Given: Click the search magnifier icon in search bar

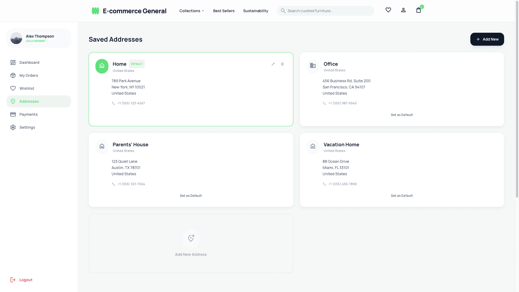Looking at the screenshot, I should pos(283,11).
